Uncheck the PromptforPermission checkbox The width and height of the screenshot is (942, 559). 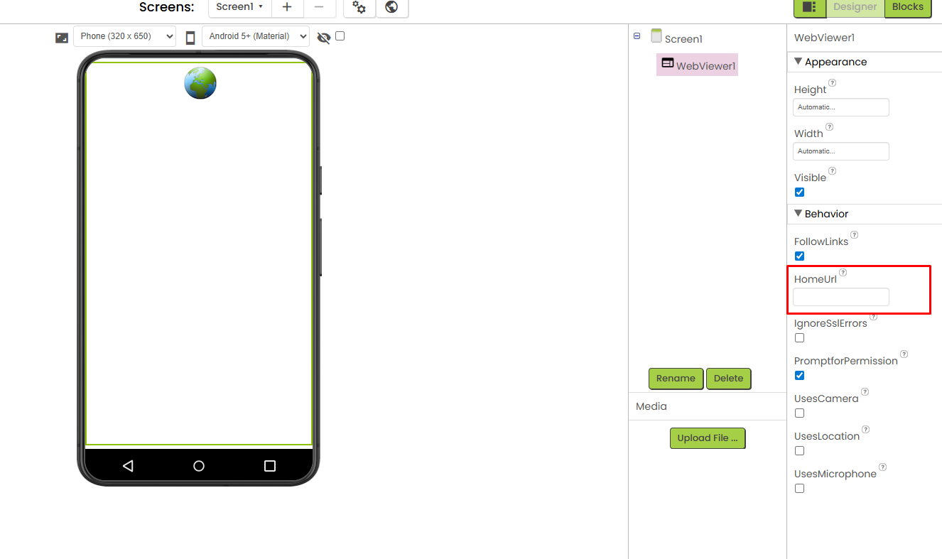point(800,376)
